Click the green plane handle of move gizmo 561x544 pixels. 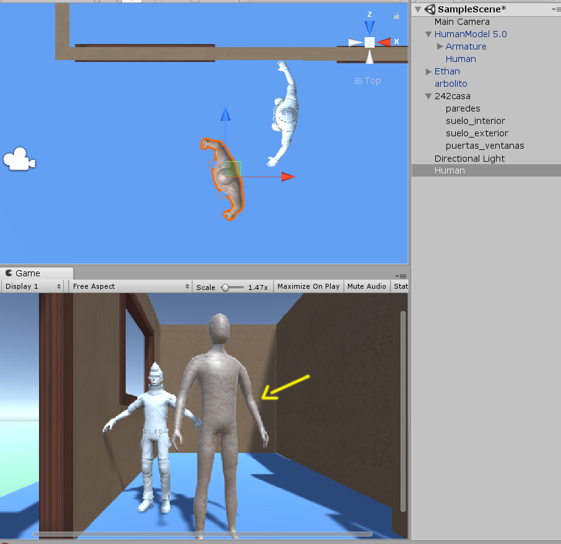coord(233,169)
